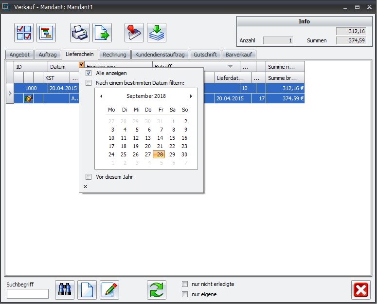
Task: Click the printer icon
Action: point(80,33)
